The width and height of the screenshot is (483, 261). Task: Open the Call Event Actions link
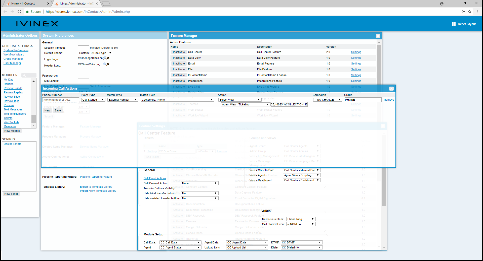155,178
